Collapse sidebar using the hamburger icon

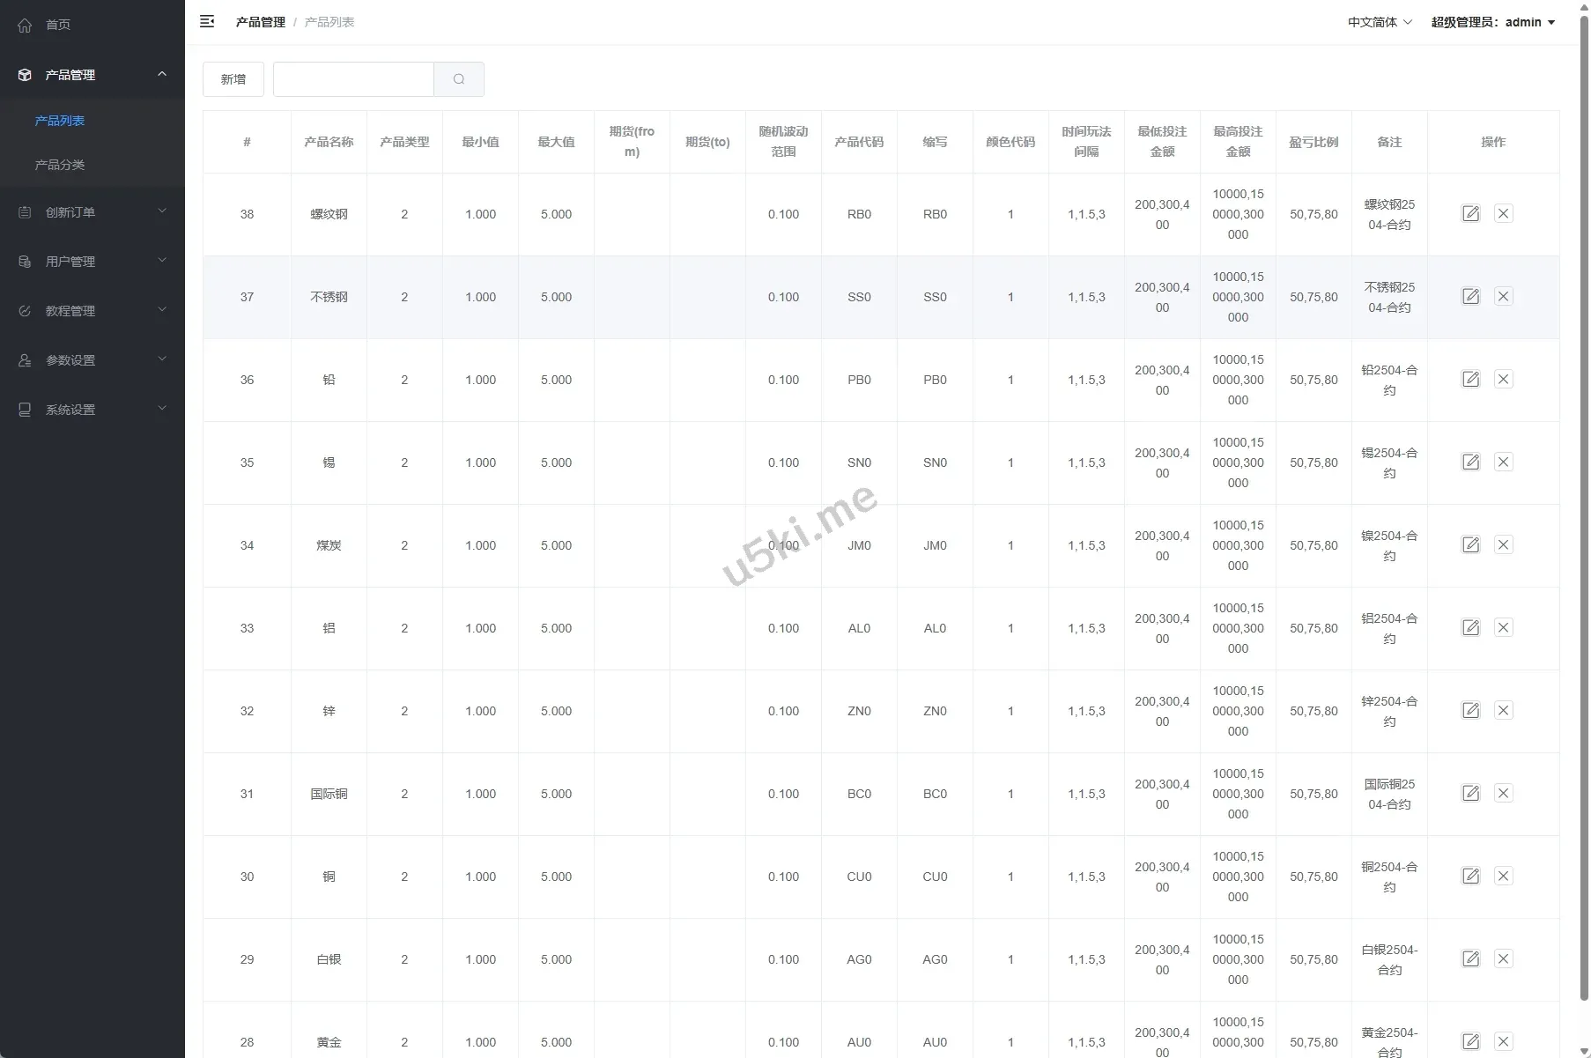[207, 22]
